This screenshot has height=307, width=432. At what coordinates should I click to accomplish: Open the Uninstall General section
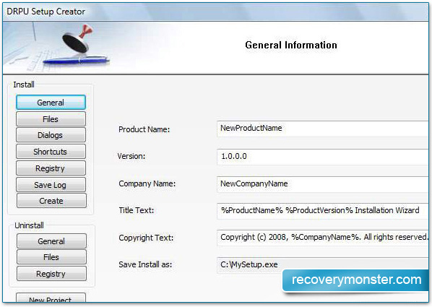(x=51, y=241)
